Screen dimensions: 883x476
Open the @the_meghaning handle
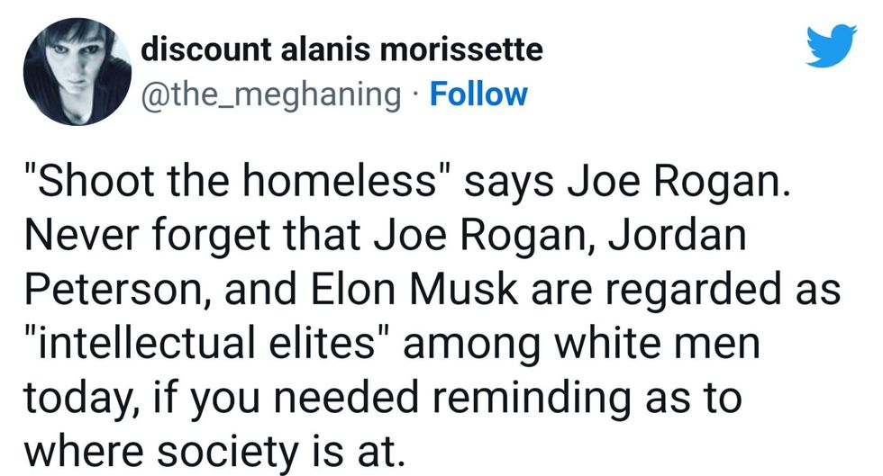coord(270,94)
